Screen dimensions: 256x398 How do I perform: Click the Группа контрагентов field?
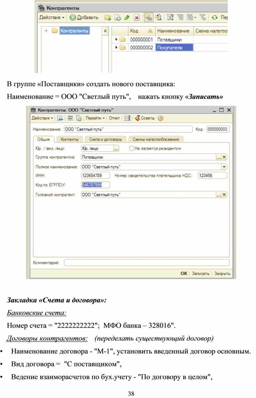[148, 157]
